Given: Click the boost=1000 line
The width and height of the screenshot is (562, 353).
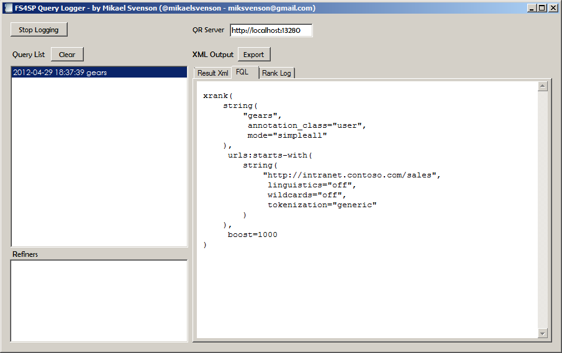Looking at the screenshot, I should click(x=252, y=235).
